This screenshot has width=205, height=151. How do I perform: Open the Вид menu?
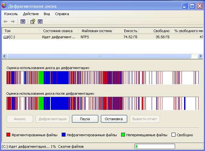(47, 14)
